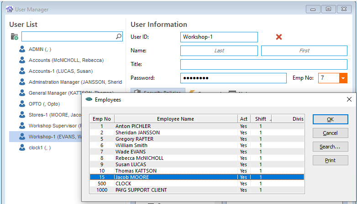Screen dimensions: 357x204
Task: Click the user icon beside clock1
Action: [x=22, y=148]
